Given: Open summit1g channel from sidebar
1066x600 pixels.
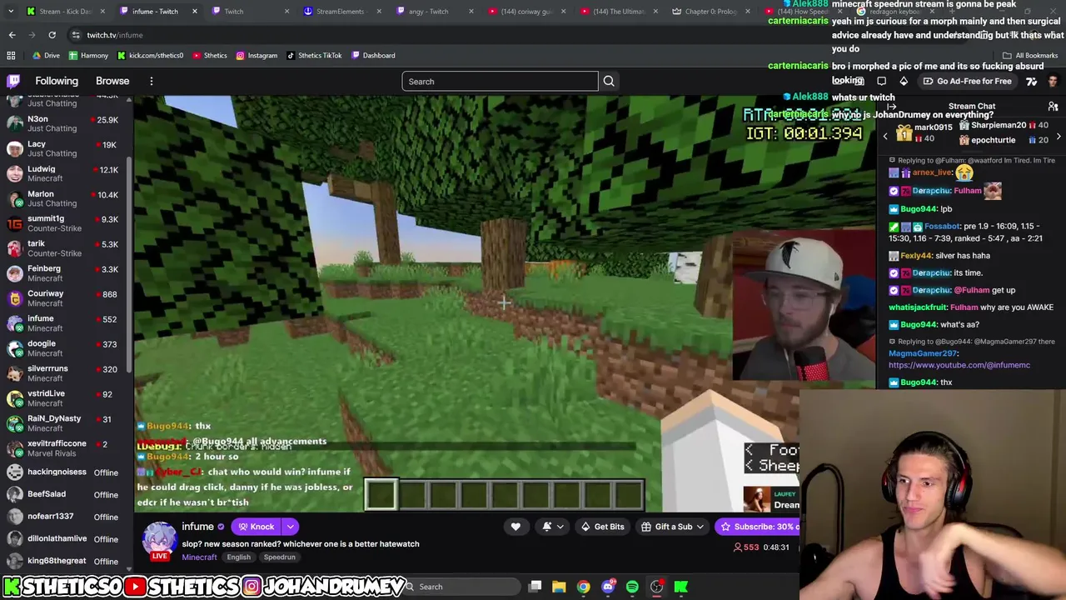Looking at the screenshot, I should pos(67,223).
